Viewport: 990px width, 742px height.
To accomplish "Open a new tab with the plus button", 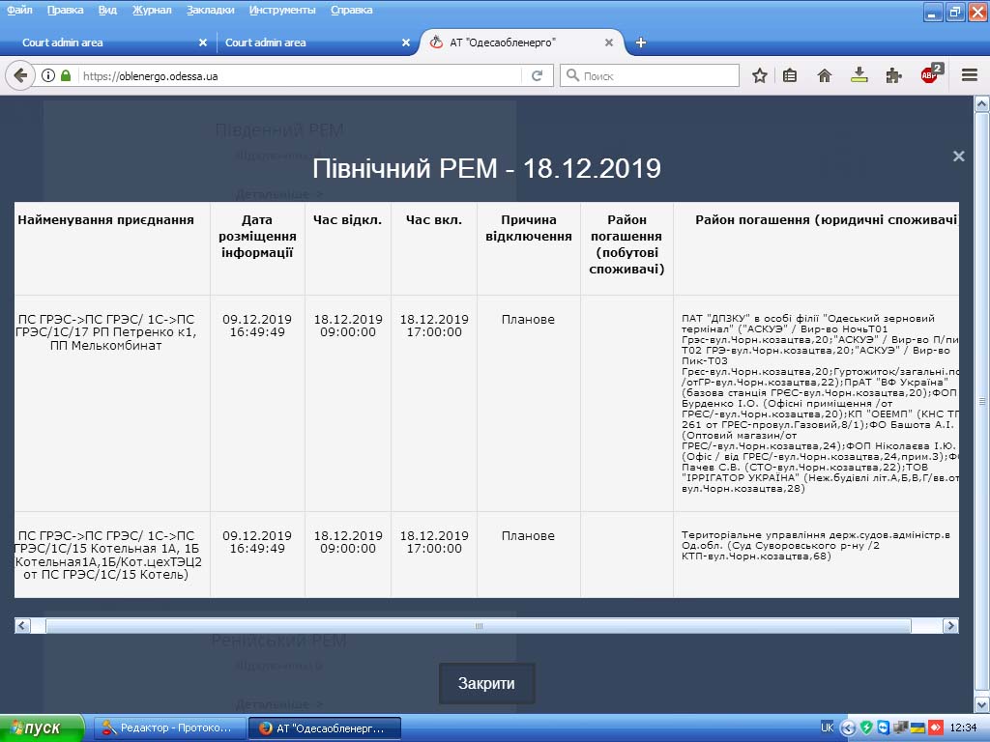I will pyautogui.click(x=641, y=43).
